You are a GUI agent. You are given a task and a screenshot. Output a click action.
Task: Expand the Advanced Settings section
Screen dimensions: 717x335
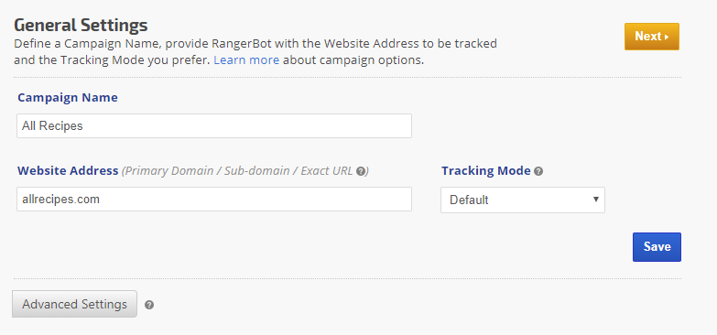74,304
